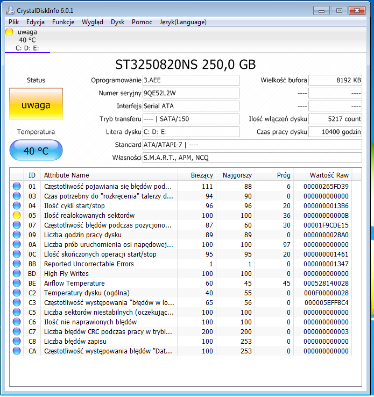The height and width of the screenshot is (397, 374).
Task: Click the Najgorszy column header
Action: 236,175
